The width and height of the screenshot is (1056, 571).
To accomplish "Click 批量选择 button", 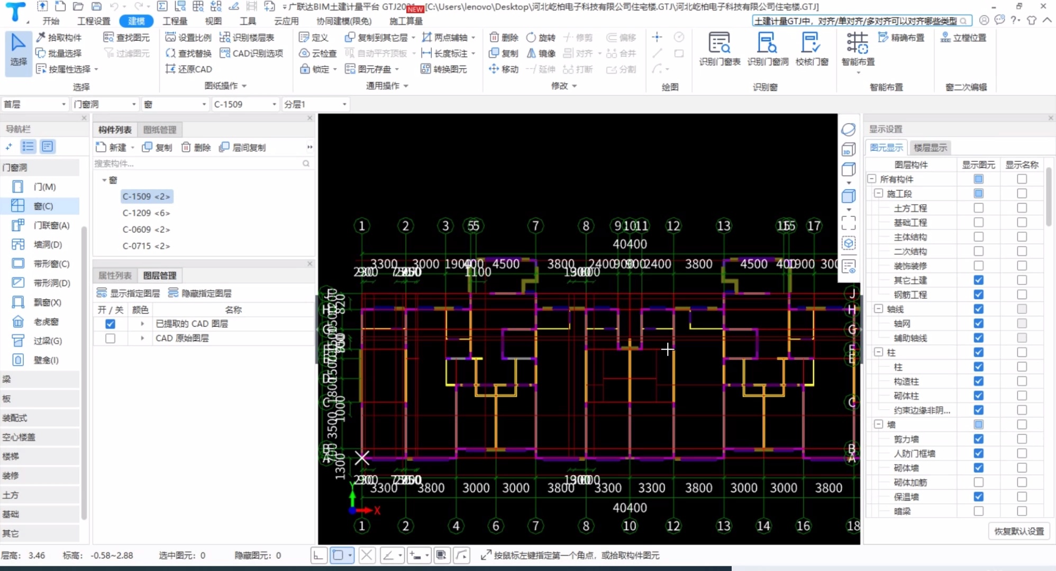I will (x=59, y=53).
